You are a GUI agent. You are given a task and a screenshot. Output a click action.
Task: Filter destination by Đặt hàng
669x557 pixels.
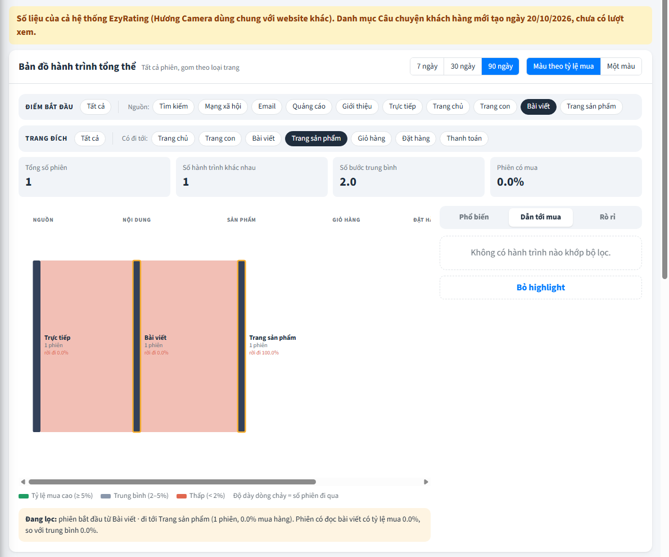[x=415, y=138]
